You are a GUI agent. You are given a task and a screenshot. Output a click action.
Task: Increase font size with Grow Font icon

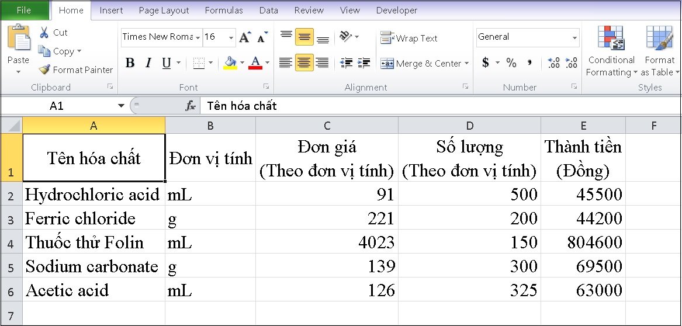tap(245, 37)
